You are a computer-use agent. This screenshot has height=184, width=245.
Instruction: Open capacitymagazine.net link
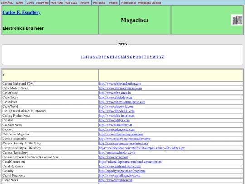click(x=122, y=171)
